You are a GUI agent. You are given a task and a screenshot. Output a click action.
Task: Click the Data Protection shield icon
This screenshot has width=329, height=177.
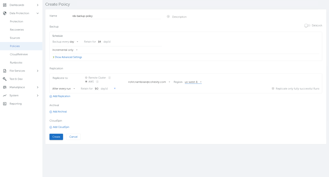coord(5,13)
